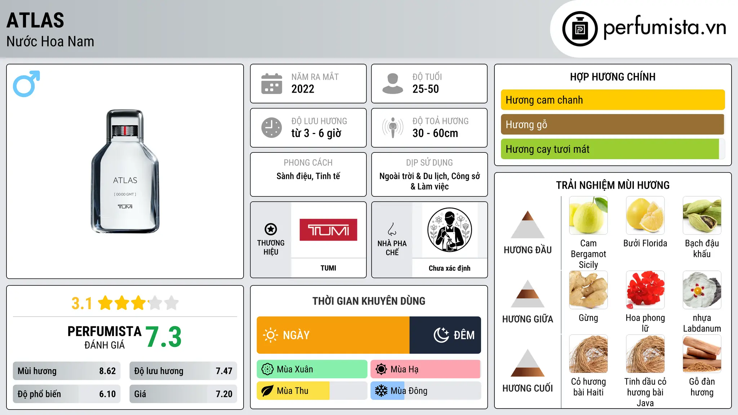738x415 pixels.
Task: Click the nose icon for perfumer
Action: (x=392, y=229)
